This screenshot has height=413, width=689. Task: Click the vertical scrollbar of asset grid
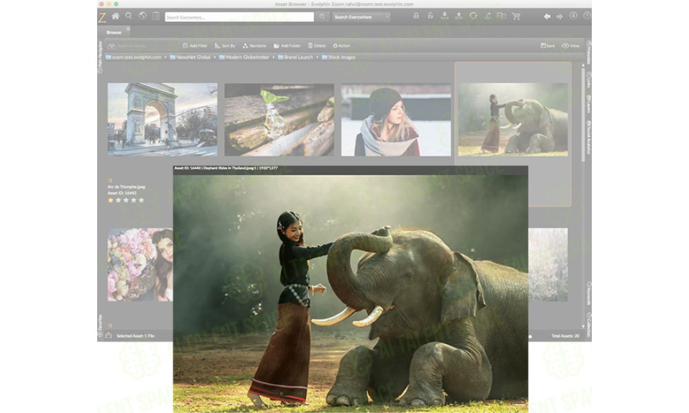583,114
